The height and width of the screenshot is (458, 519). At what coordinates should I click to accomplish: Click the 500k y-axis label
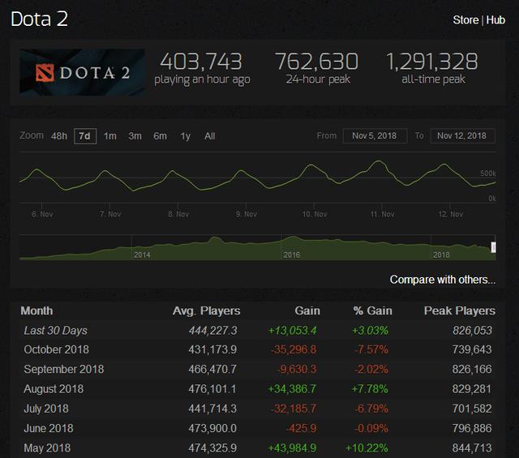488,173
